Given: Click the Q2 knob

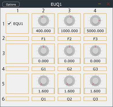Looking at the screenshot, I should (x=69, y=81).
